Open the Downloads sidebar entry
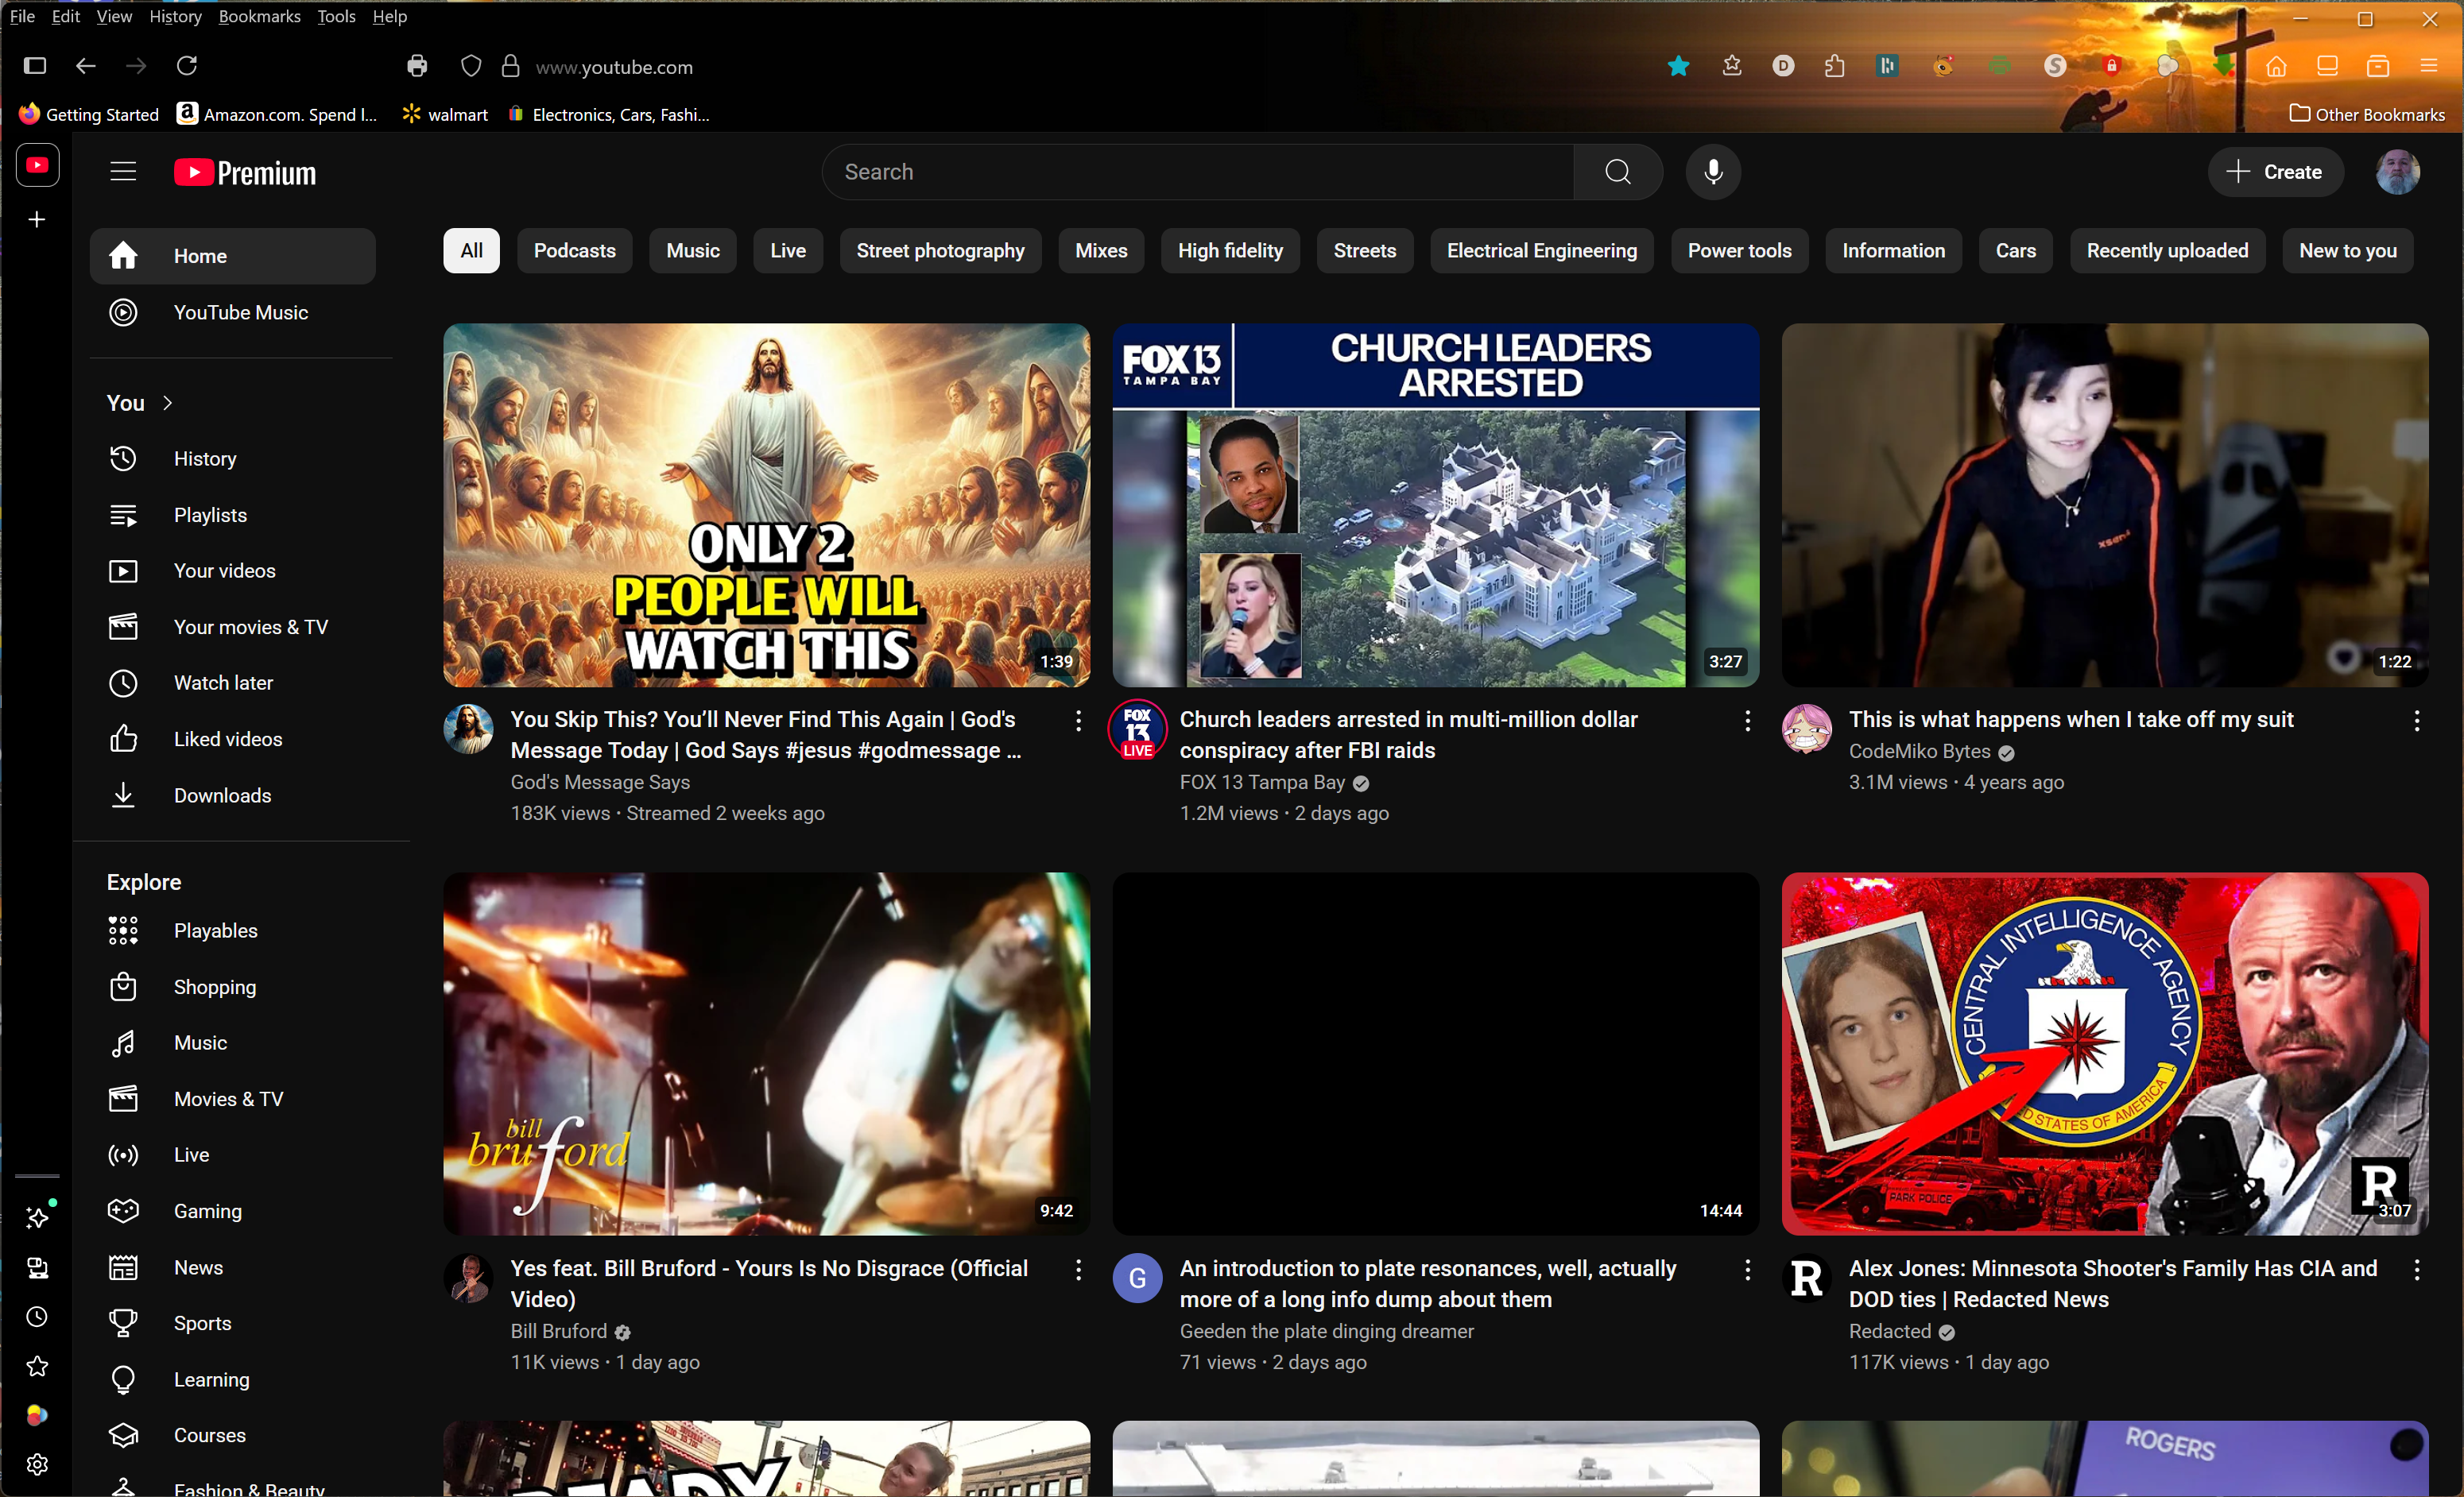The height and width of the screenshot is (1497, 2464). coord(222,795)
